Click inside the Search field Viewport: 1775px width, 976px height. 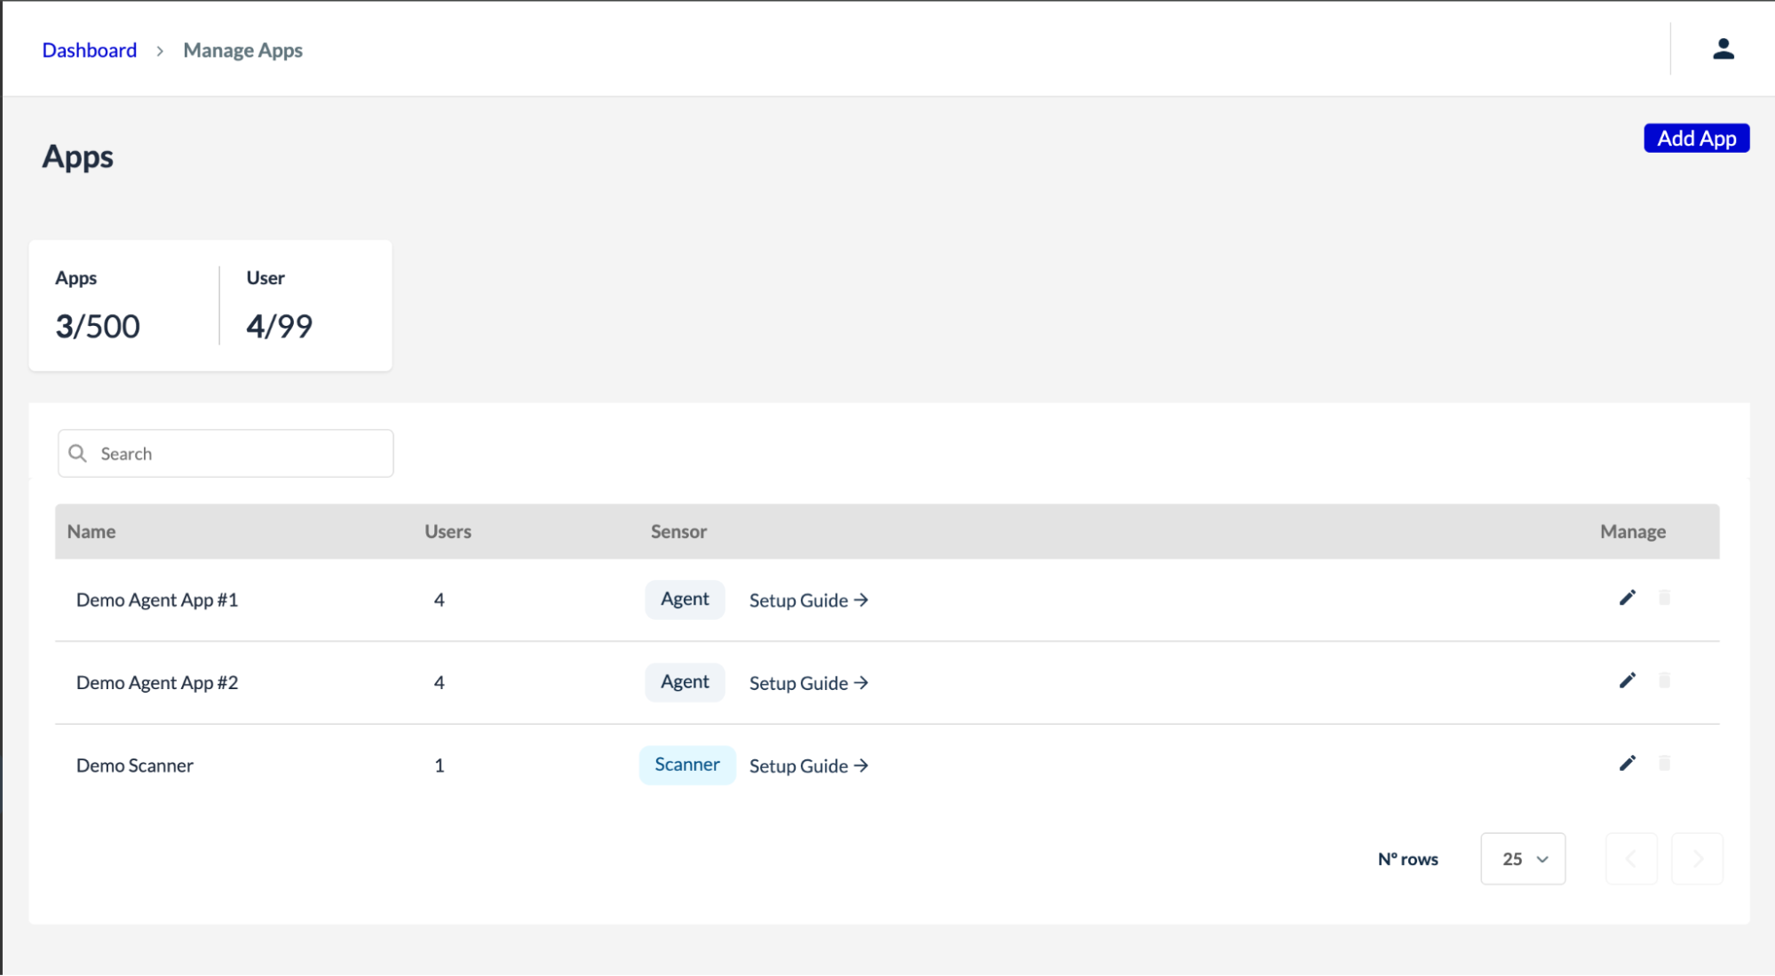point(226,453)
